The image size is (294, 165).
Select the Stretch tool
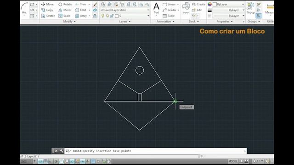click(x=48, y=16)
